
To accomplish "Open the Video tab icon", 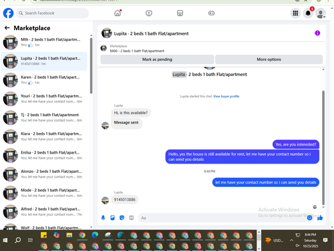I will click(x=149, y=13).
